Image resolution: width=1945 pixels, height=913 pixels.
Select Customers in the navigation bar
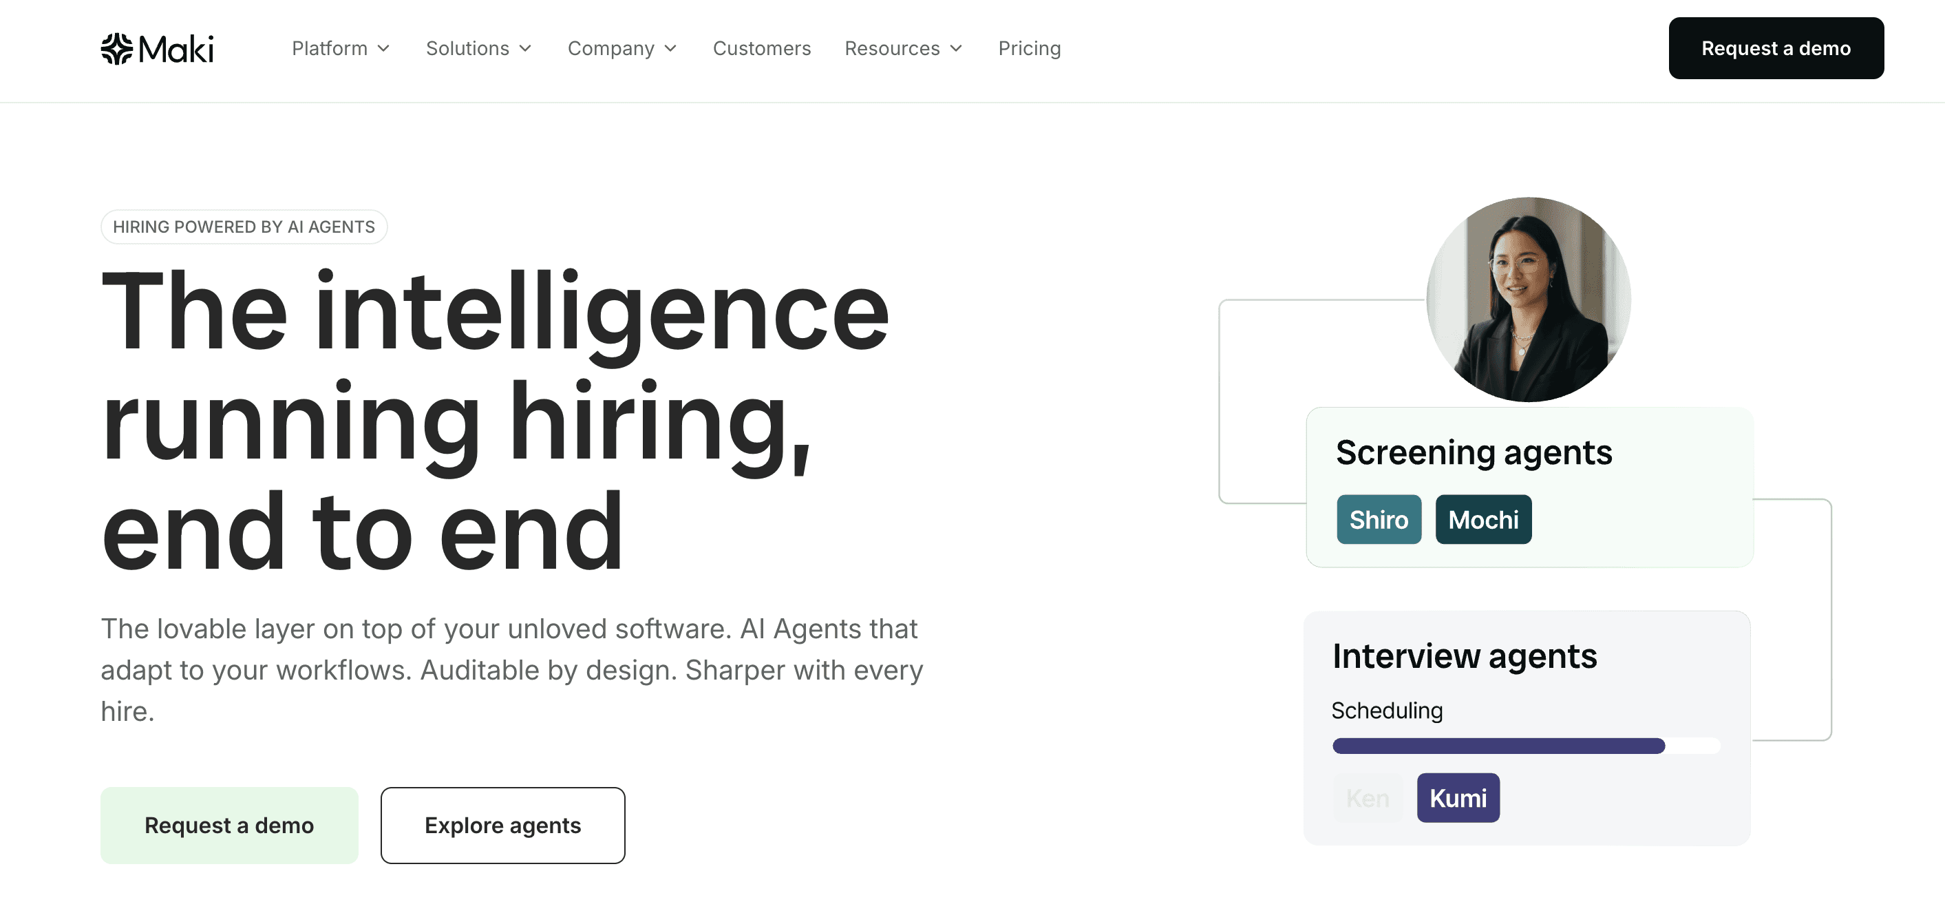762,48
